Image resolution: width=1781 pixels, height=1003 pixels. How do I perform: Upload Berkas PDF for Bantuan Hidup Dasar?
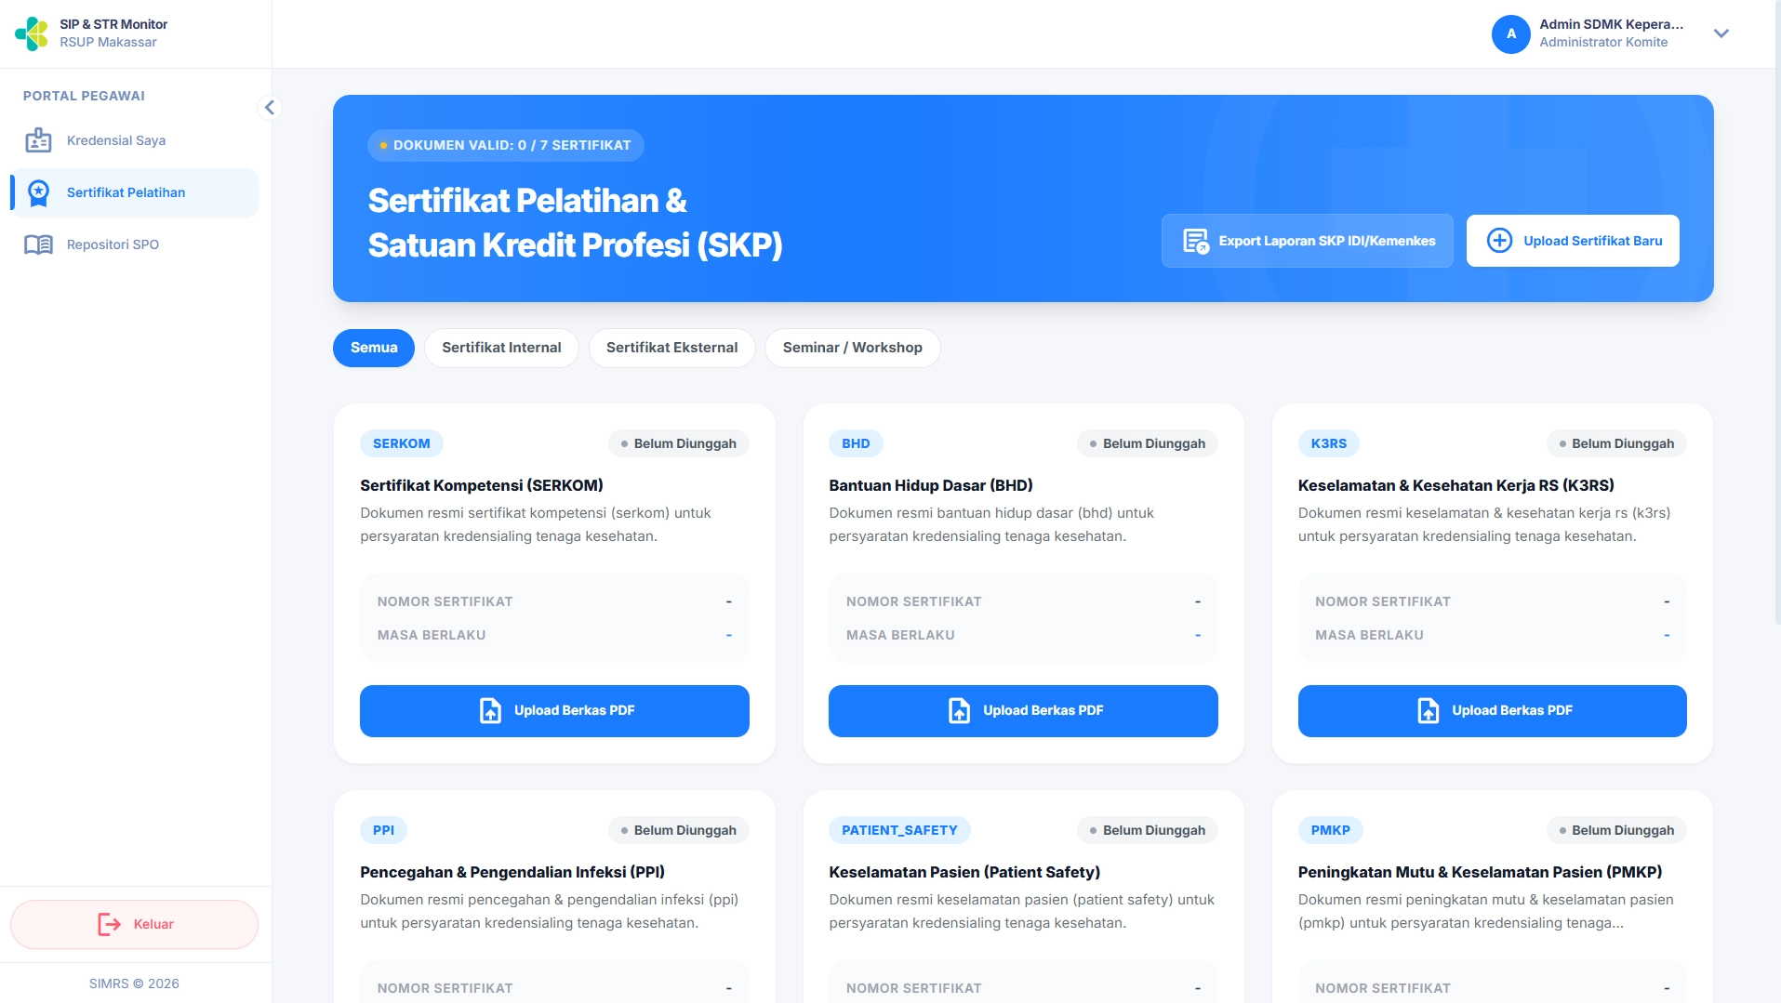[x=1023, y=711]
